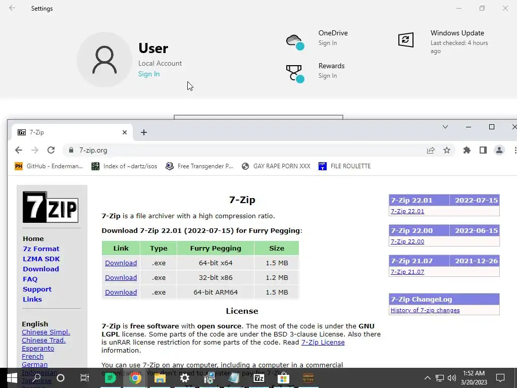Click Sign In under OneDrive
Viewport: 517px width, 388px height.
(x=327, y=43)
